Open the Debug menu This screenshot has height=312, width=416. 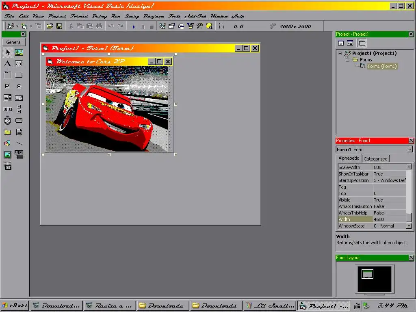pos(100,16)
